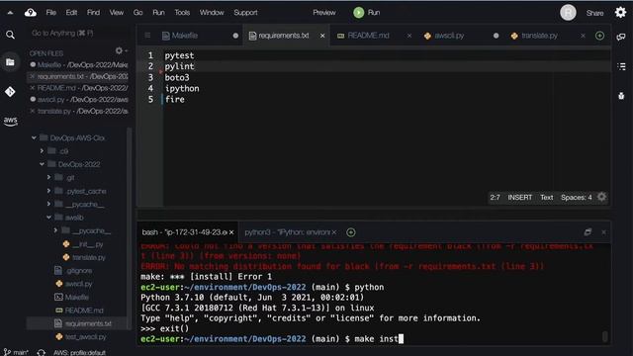633x356 pixels.
Task: Switch to the translate.py tab
Action: click(x=539, y=36)
